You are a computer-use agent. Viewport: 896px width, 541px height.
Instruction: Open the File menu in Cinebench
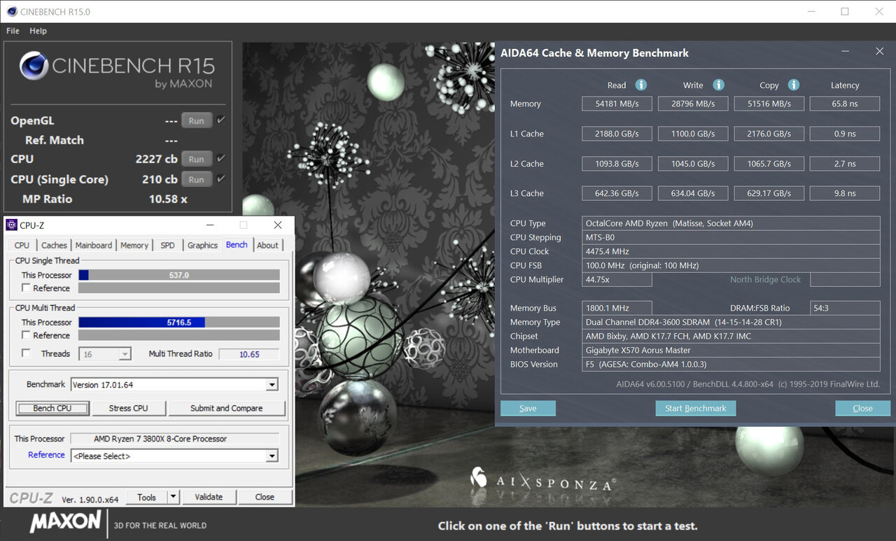[x=13, y=31]
